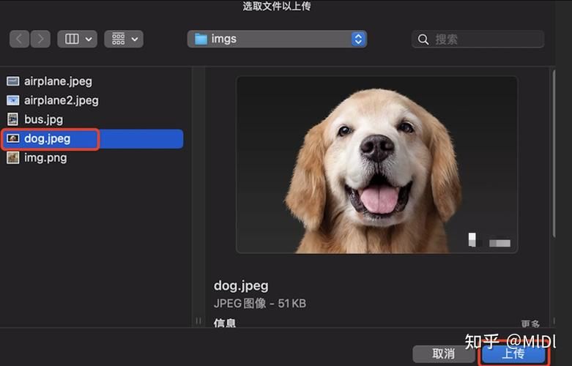Viewport: 572px width, 366px height.
Task: Click the dog.jpeg title under preview
Action: point(241,285)
